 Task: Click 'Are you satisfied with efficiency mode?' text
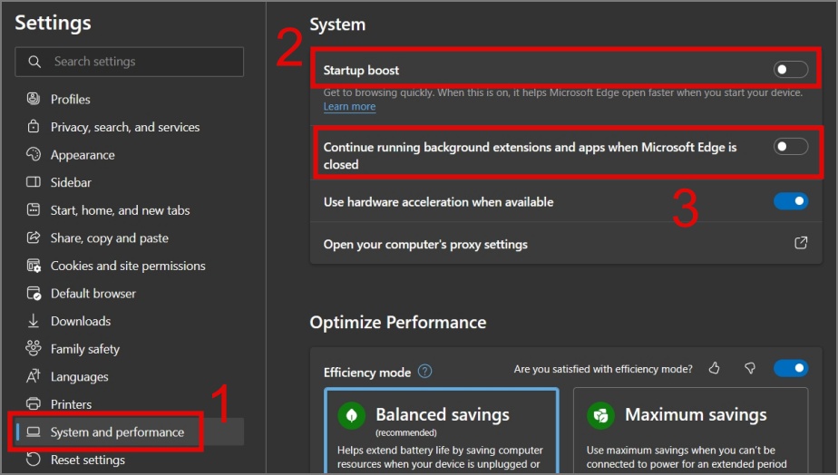click(603, 369)
